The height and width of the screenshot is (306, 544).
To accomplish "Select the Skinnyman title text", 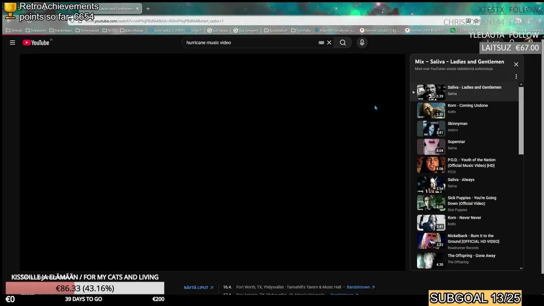I will tap(457, 124).
